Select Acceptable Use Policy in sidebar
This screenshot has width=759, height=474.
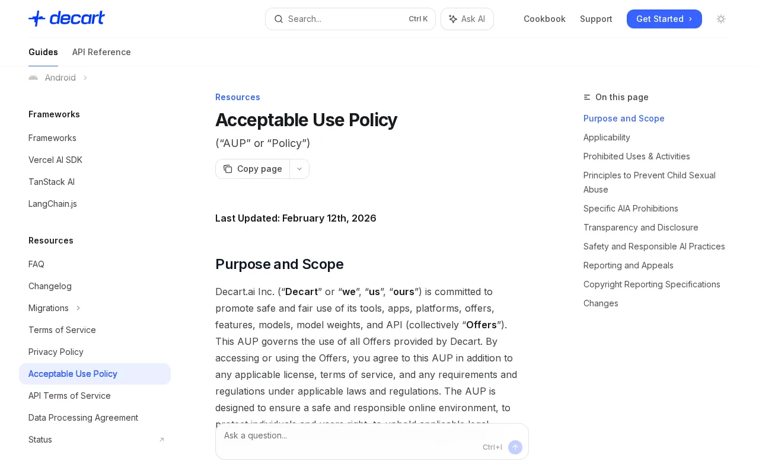pyautogui.click(x=95, y=374)
